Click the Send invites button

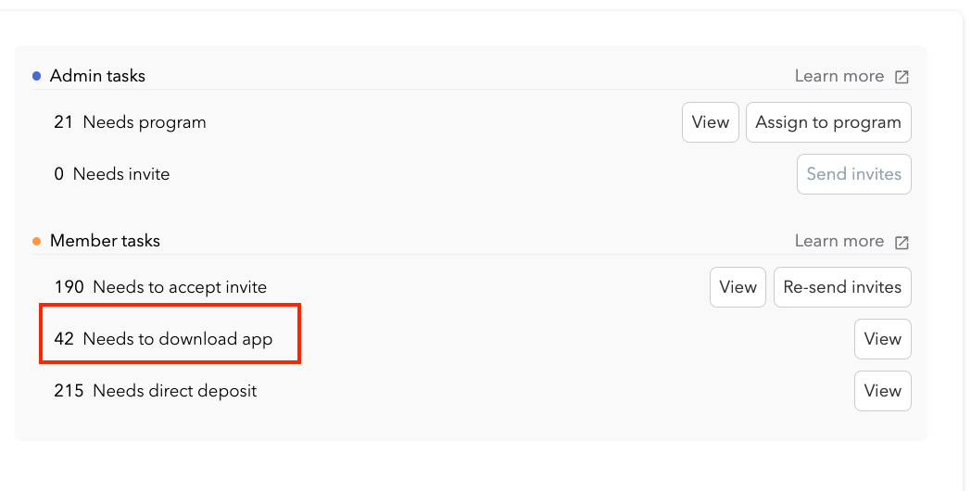853,174
